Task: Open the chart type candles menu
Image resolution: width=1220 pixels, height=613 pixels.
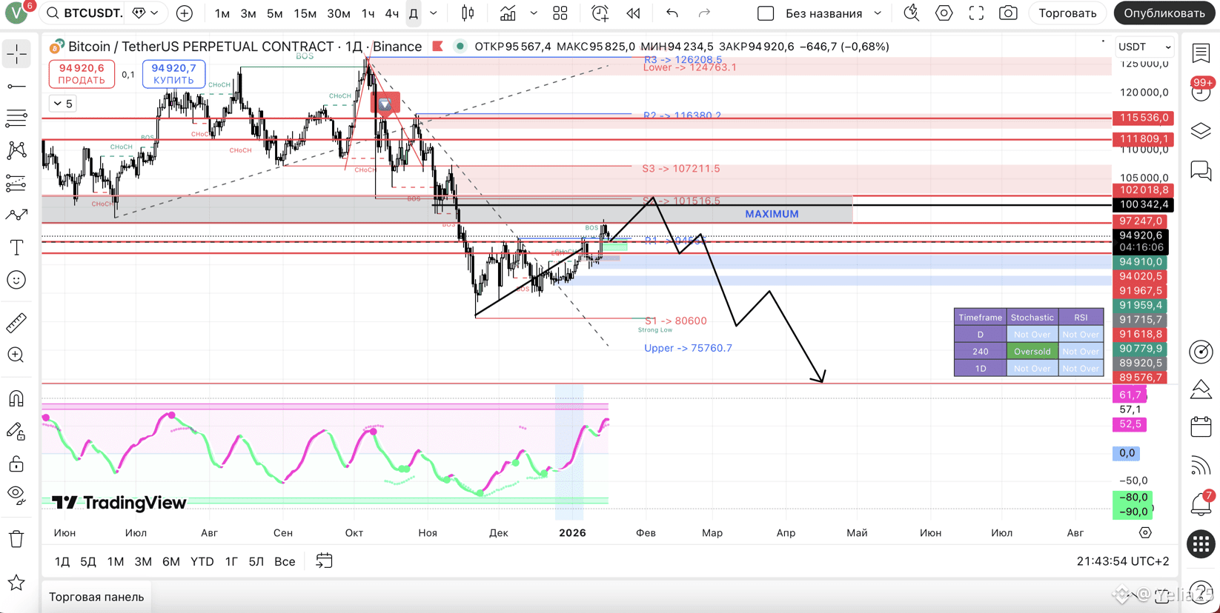Action: 468,13
